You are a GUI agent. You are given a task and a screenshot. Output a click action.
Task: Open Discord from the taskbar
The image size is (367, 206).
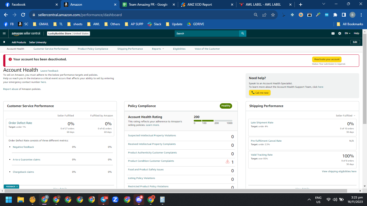click(139, 200)
